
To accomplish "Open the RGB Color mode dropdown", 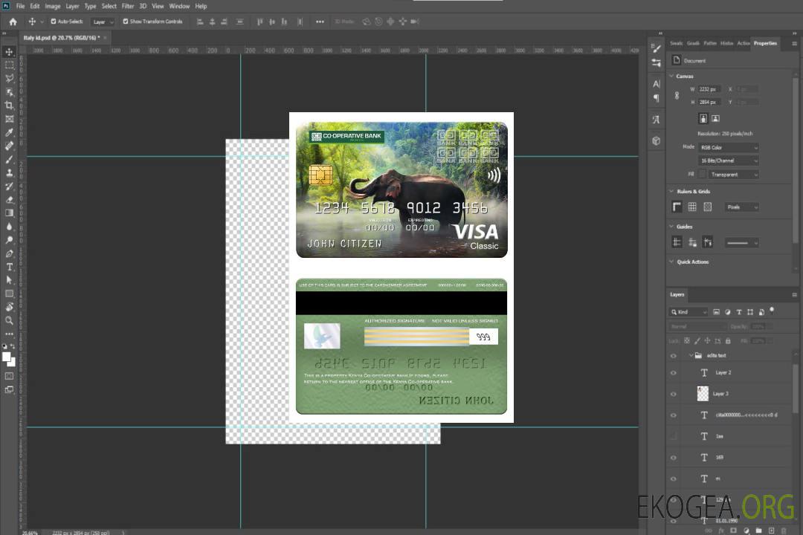I will click(728, 147).
